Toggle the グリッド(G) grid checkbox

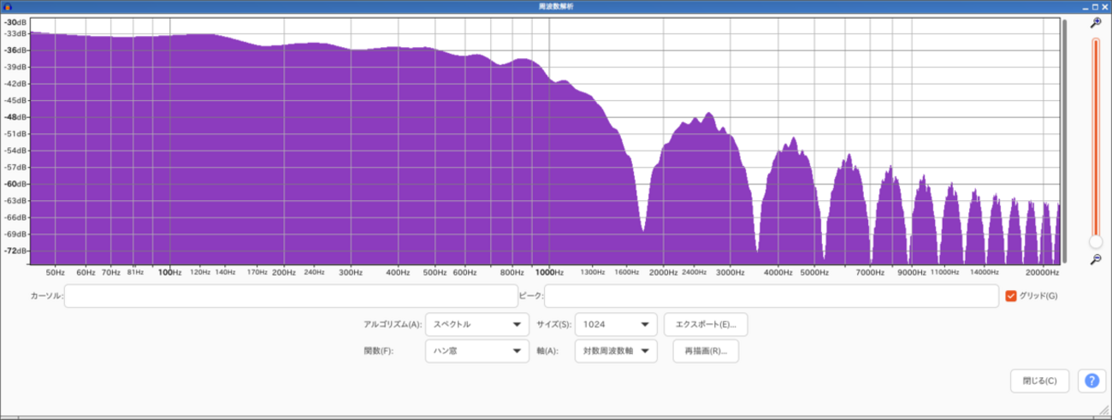click(x=1011, y=296)
